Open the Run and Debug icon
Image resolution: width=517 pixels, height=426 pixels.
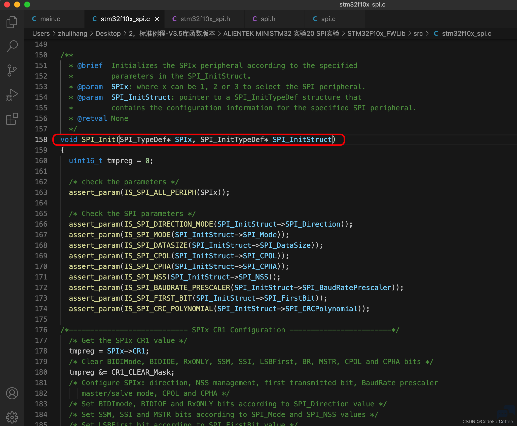coord(12,95)
